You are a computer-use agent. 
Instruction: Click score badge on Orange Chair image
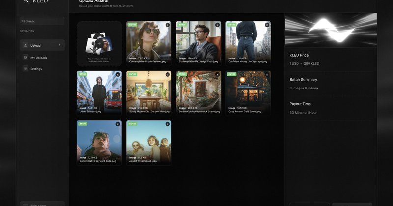[182, 25]
